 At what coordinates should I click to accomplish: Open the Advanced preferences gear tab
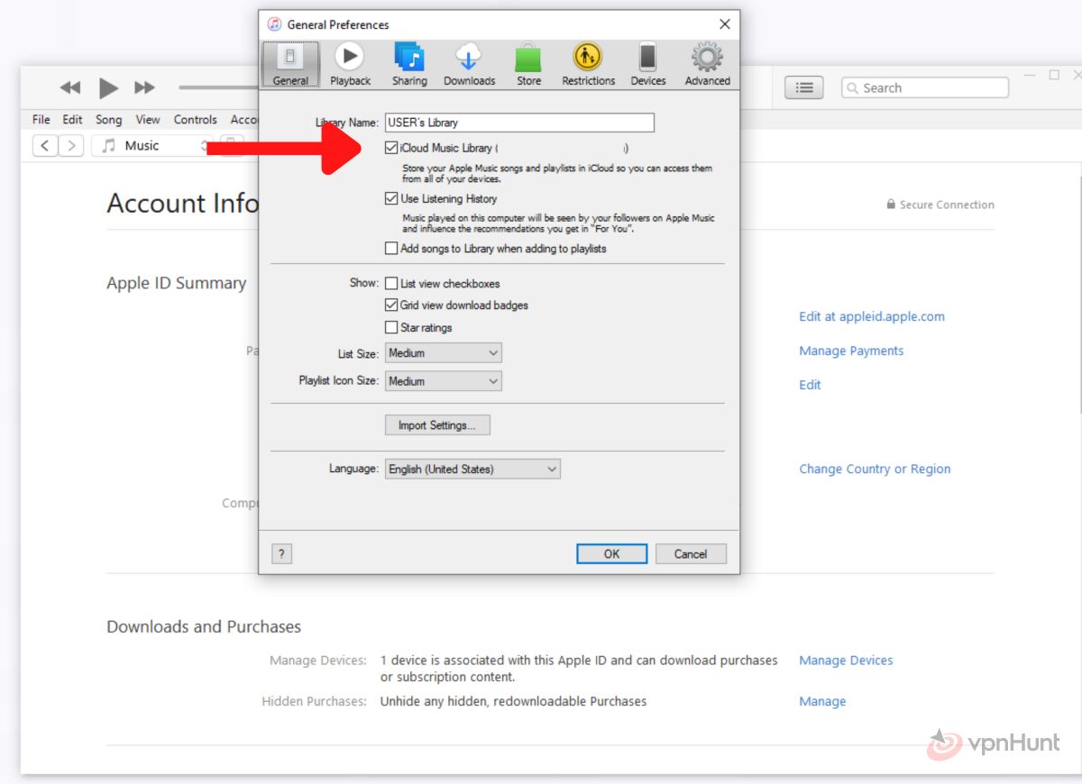coord(707,64)
